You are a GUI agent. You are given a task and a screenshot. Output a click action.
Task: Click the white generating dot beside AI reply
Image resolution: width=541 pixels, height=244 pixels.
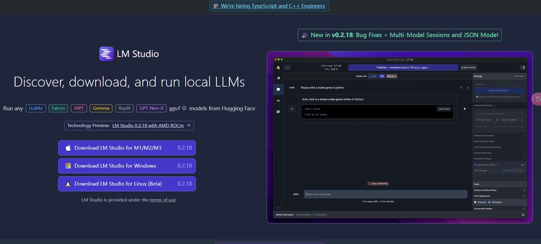pos(464,109)
